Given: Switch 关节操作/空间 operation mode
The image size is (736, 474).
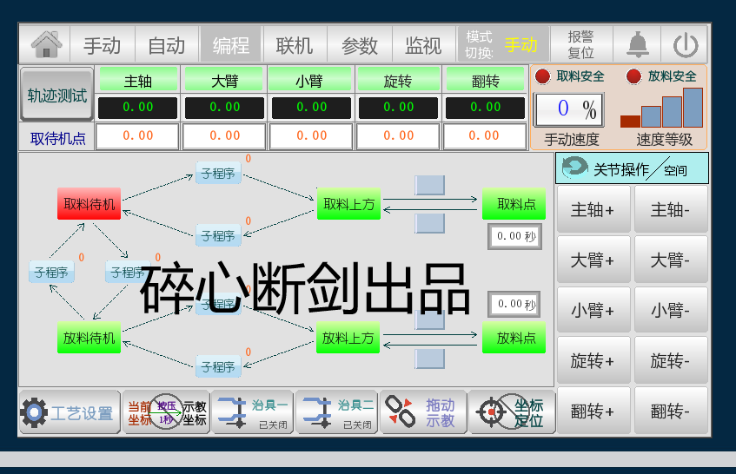Looking at the screenshot, I should pyautogui.click(x=632, y=168).
